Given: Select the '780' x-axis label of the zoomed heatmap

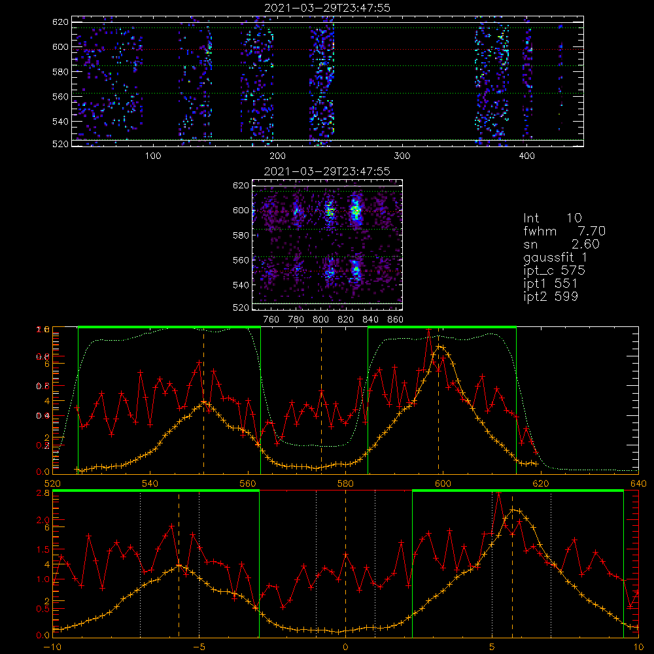Looking at the screenshot, I should [x=296, y=320].
